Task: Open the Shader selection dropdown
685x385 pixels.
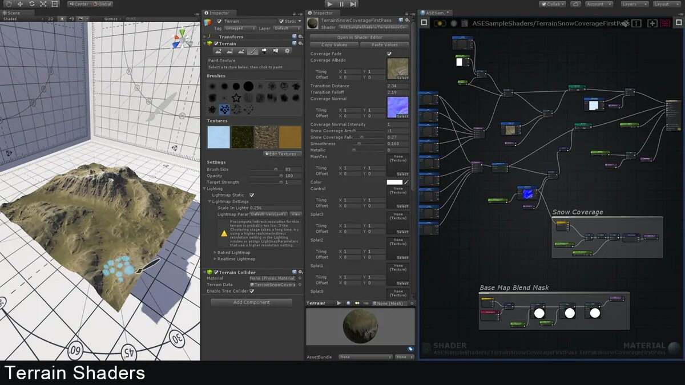Action: pos(373,27)
